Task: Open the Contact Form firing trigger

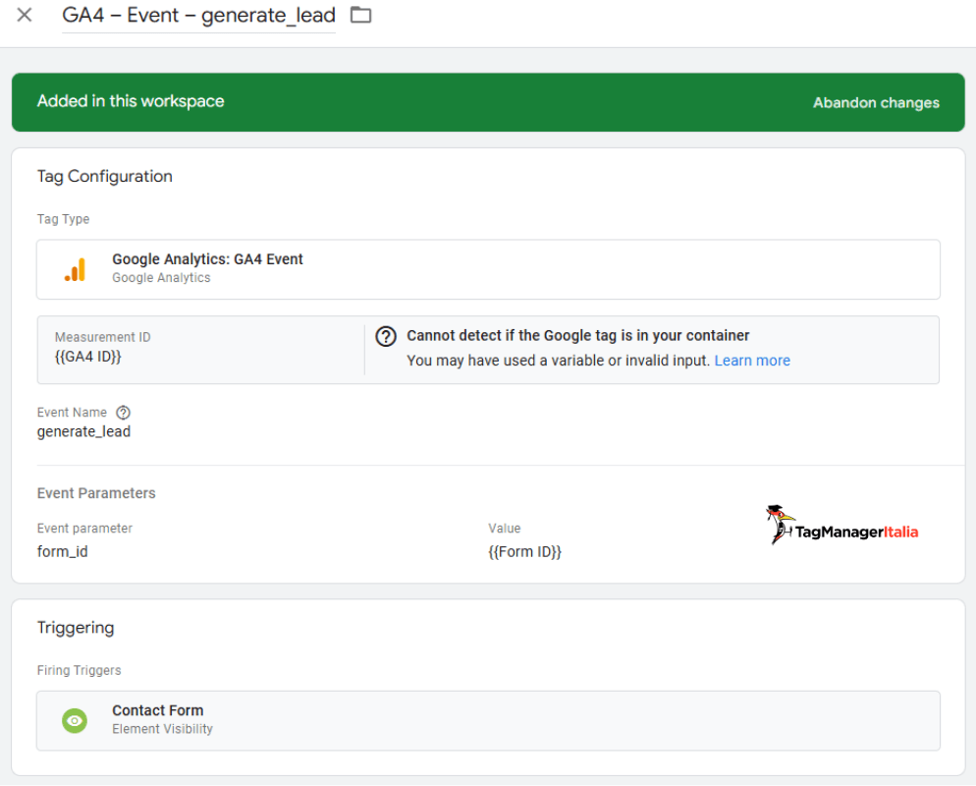Action: click(488, 721)
